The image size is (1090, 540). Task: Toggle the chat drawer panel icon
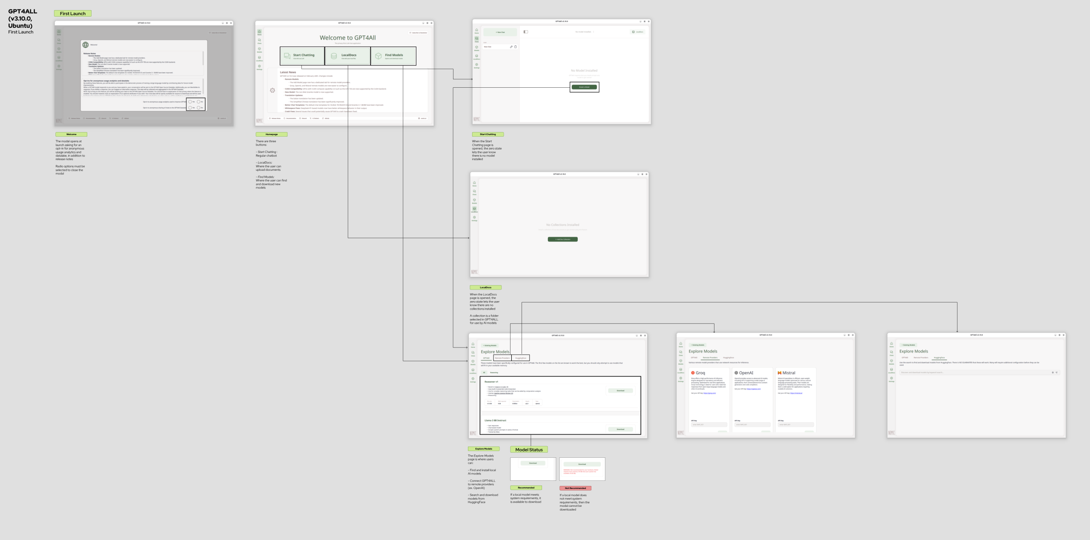(526, 32)
